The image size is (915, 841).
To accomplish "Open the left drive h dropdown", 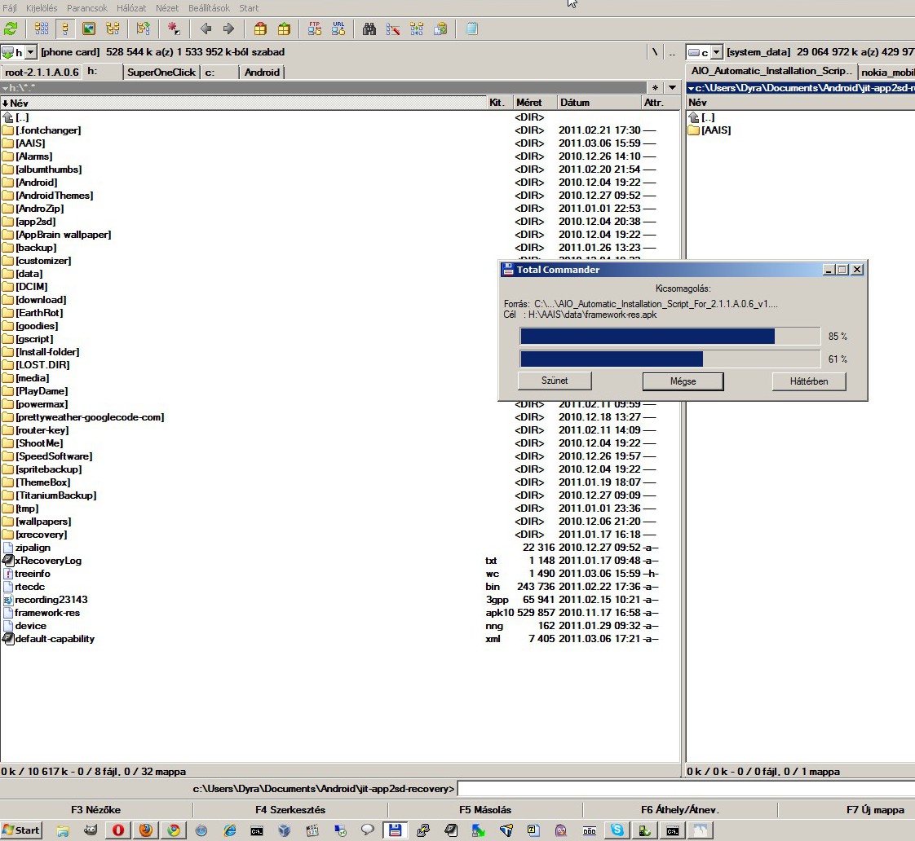I will tap(31, 52).
